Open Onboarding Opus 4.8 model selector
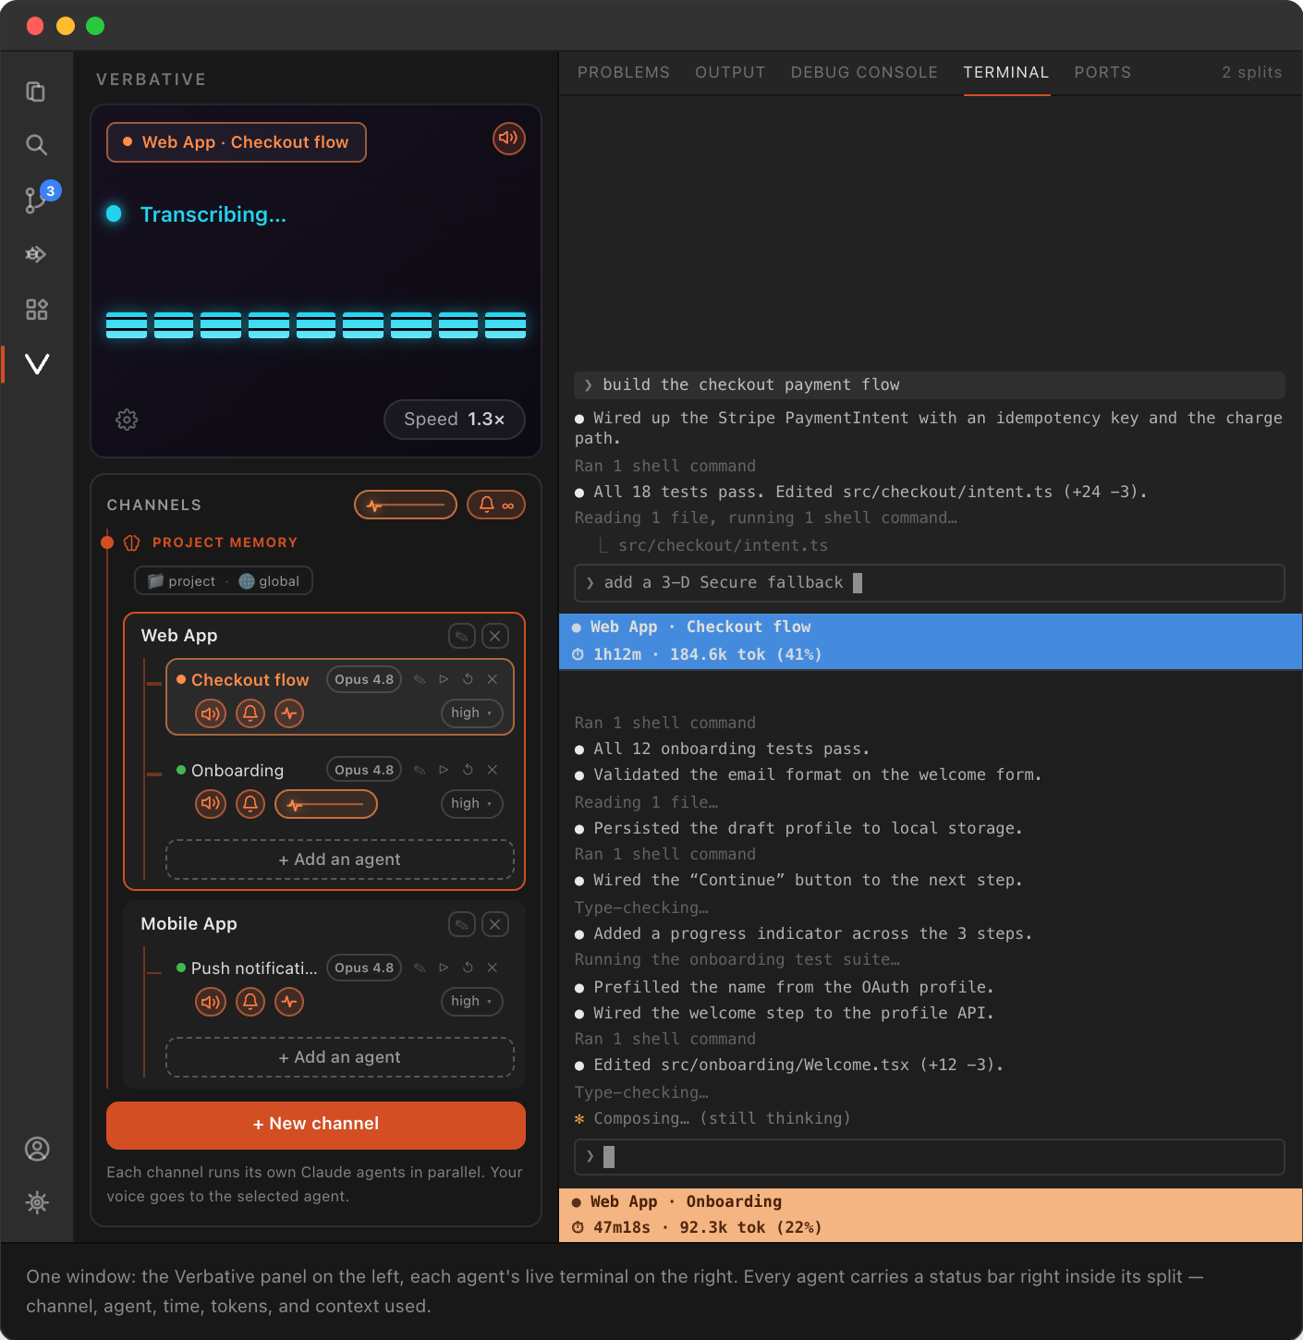Viewport: 1303px width, 1340px height. pyautogui.click(x=364, y=770)
